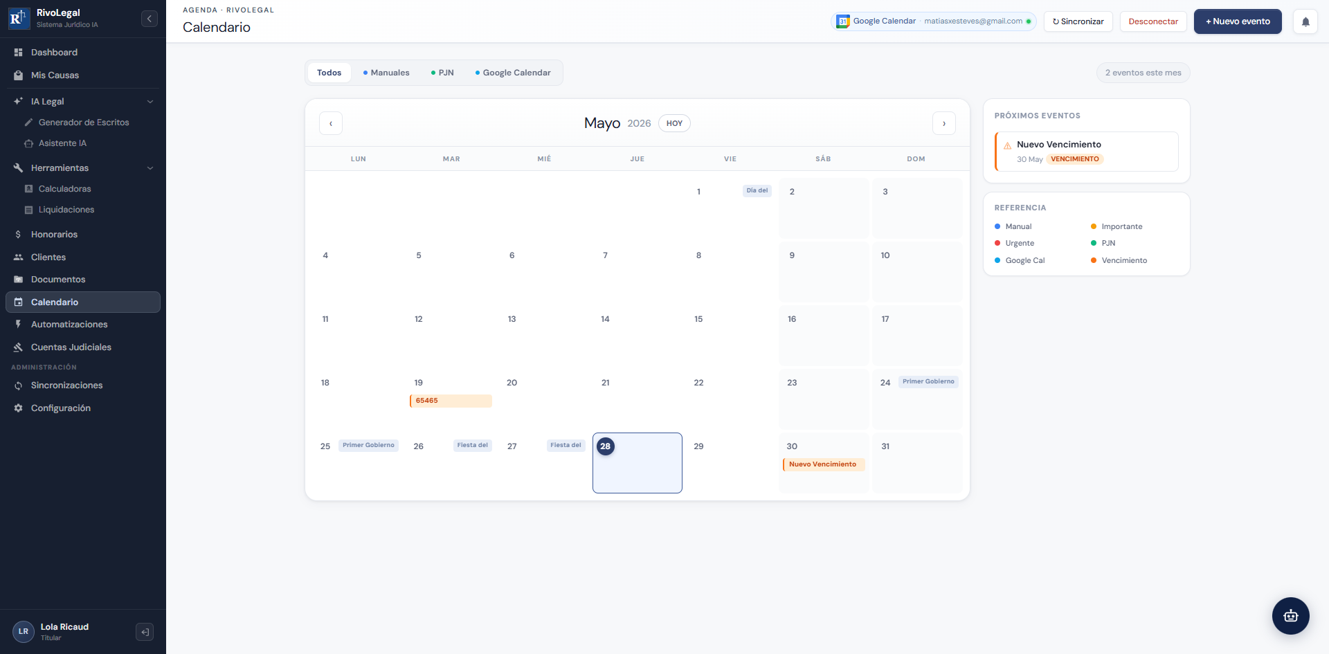This screenshot has height=654, width=1329.
Task: Click the Automatizaciones lightning icon
Action: tap(19, 325)
